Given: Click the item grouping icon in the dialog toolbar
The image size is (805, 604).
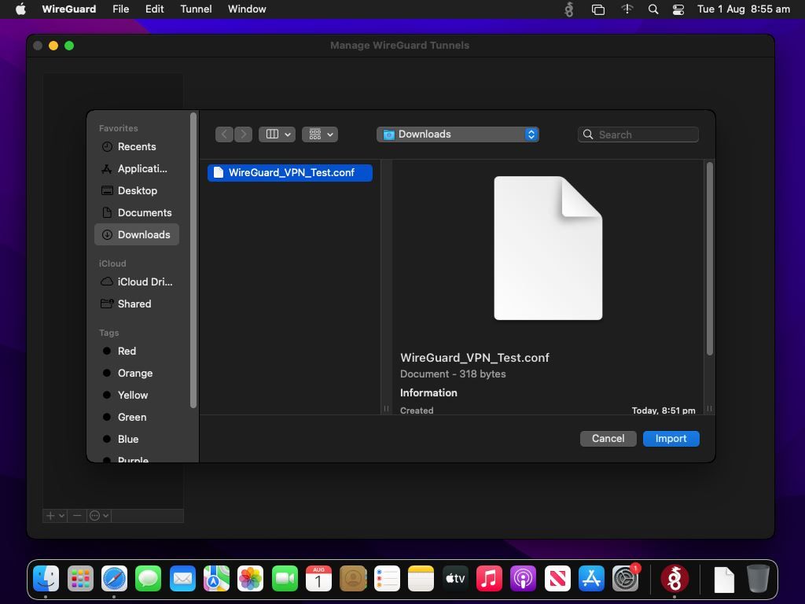Looking at the screenshot, I should point(314,134).
